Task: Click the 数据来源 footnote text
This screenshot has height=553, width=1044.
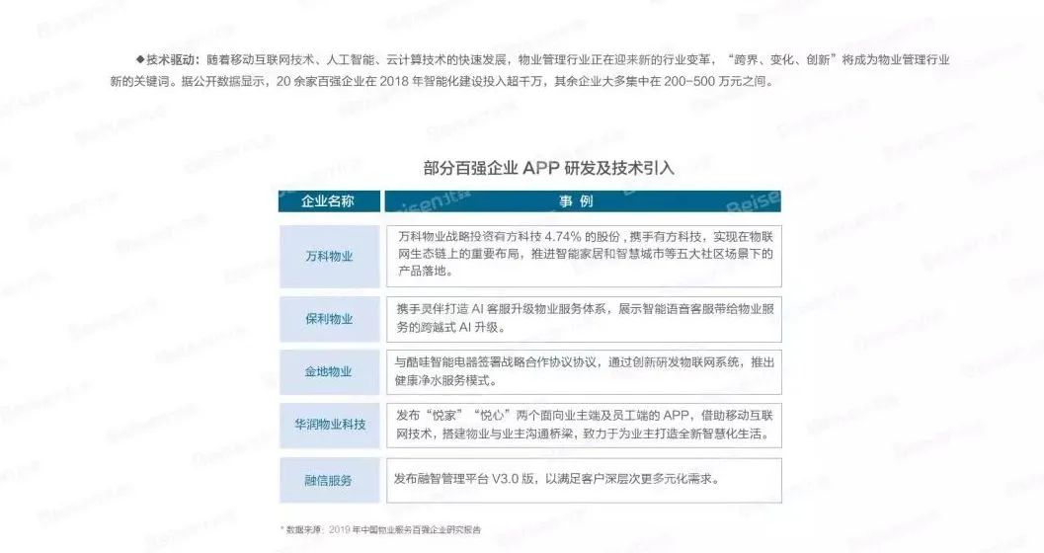Action: pos(381,529)
